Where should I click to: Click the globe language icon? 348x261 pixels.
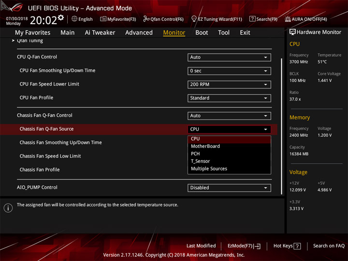74,19
